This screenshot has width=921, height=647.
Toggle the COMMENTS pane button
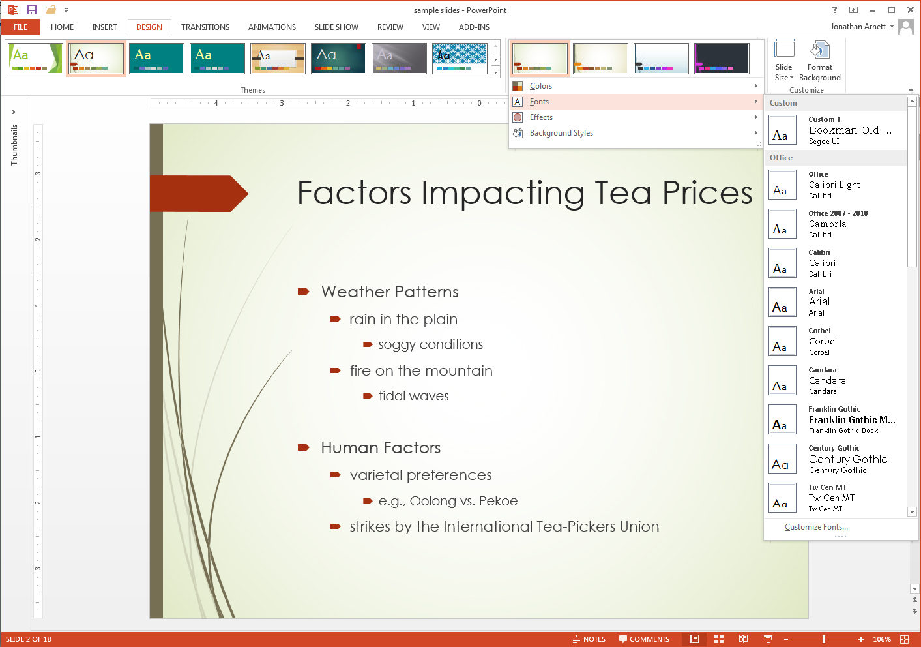644,639
